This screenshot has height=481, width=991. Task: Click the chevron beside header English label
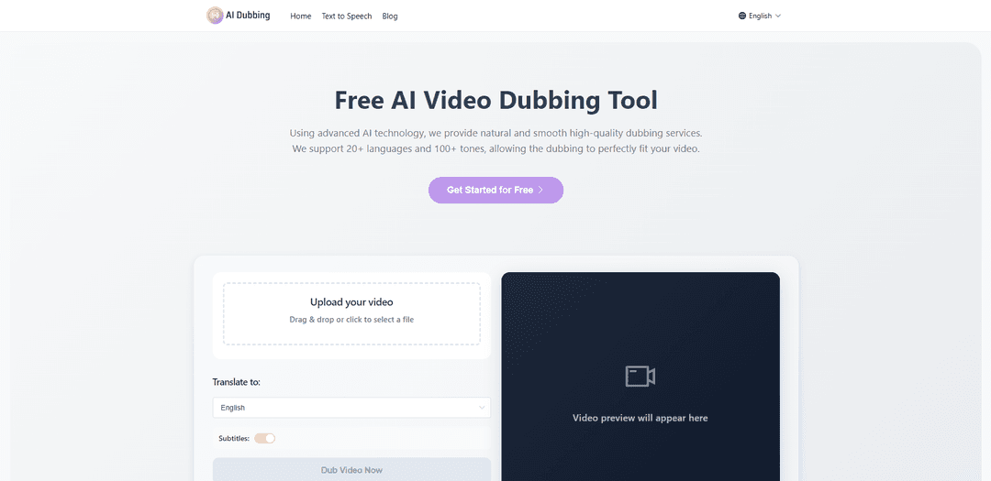pyautogui.click(x=778, y=16)
